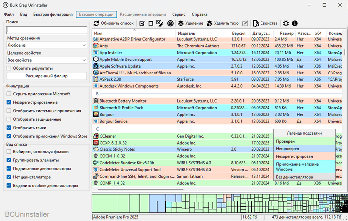Screen dimensions: 348x221
Task: Click the info icon in the toolbar
Action: [295, 23]
